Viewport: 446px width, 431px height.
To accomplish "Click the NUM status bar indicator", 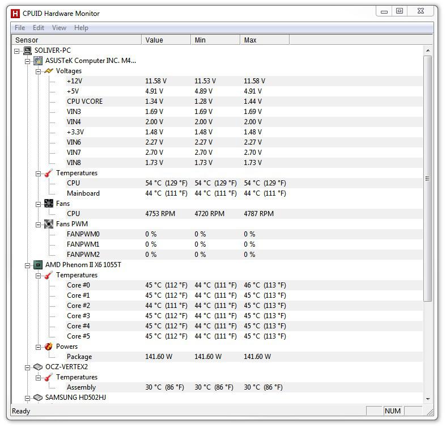I will 393,411.
